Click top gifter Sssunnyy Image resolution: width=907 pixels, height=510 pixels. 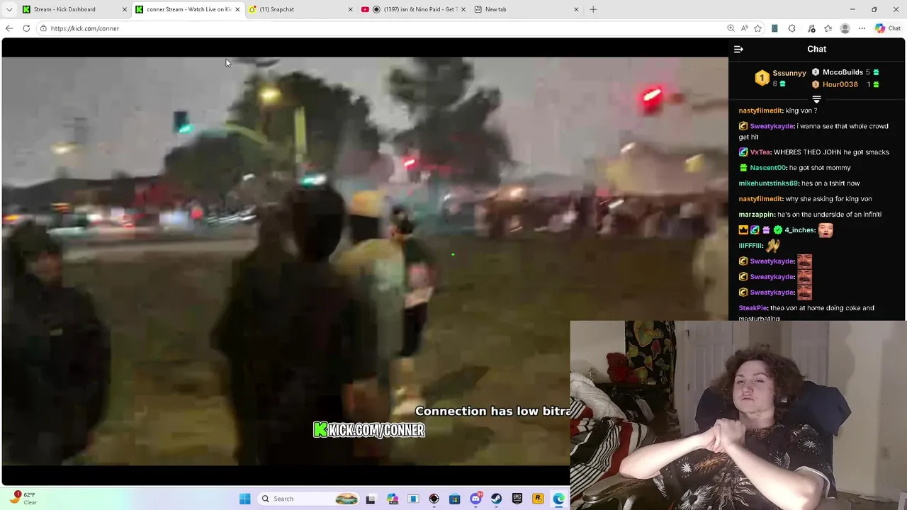[789, 73]
